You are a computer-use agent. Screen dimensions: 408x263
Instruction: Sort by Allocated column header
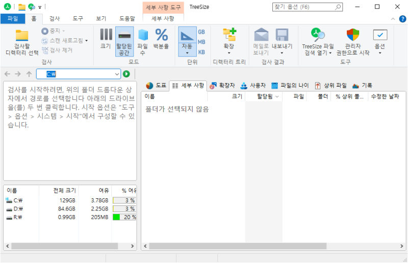[264, 96]
